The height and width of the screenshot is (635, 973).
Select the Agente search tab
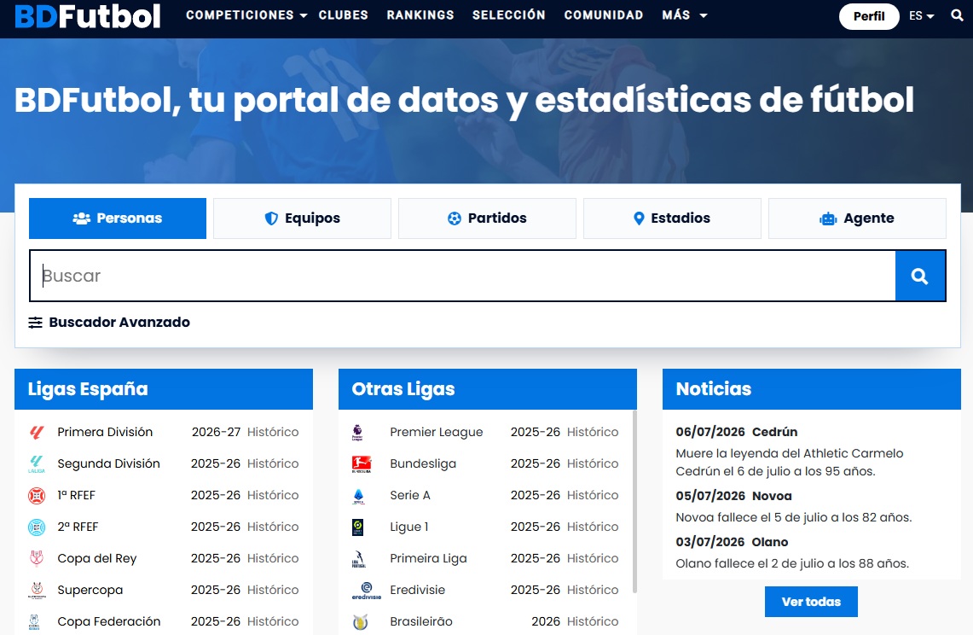click(857, 218)
